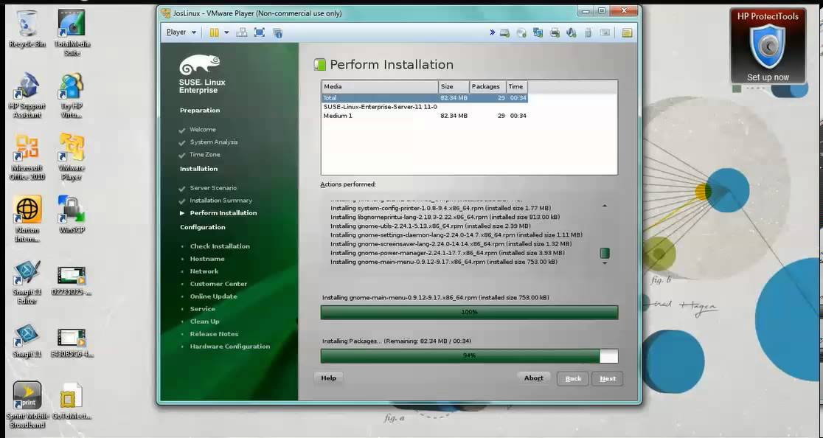Click the CD/DVD drive device icon
This screenshot has width=823, height=438.
pyautogui.click(x=521, y=33)
